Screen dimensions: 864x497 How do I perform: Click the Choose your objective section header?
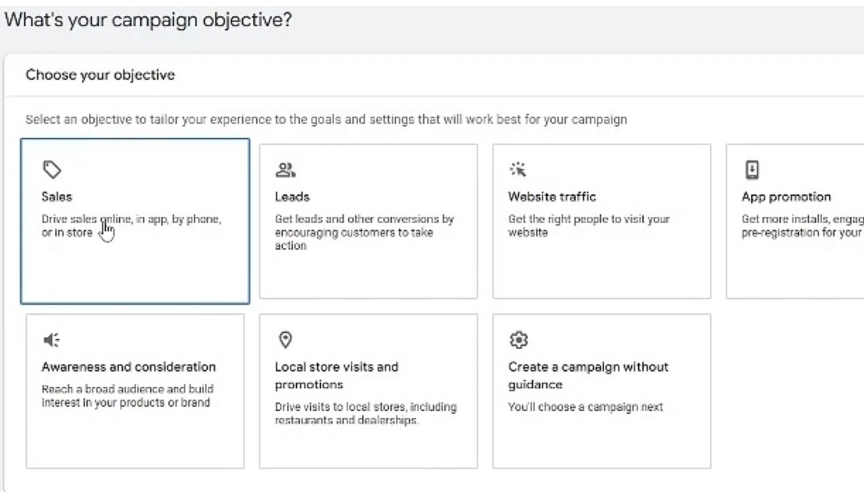tap(100, 75)
